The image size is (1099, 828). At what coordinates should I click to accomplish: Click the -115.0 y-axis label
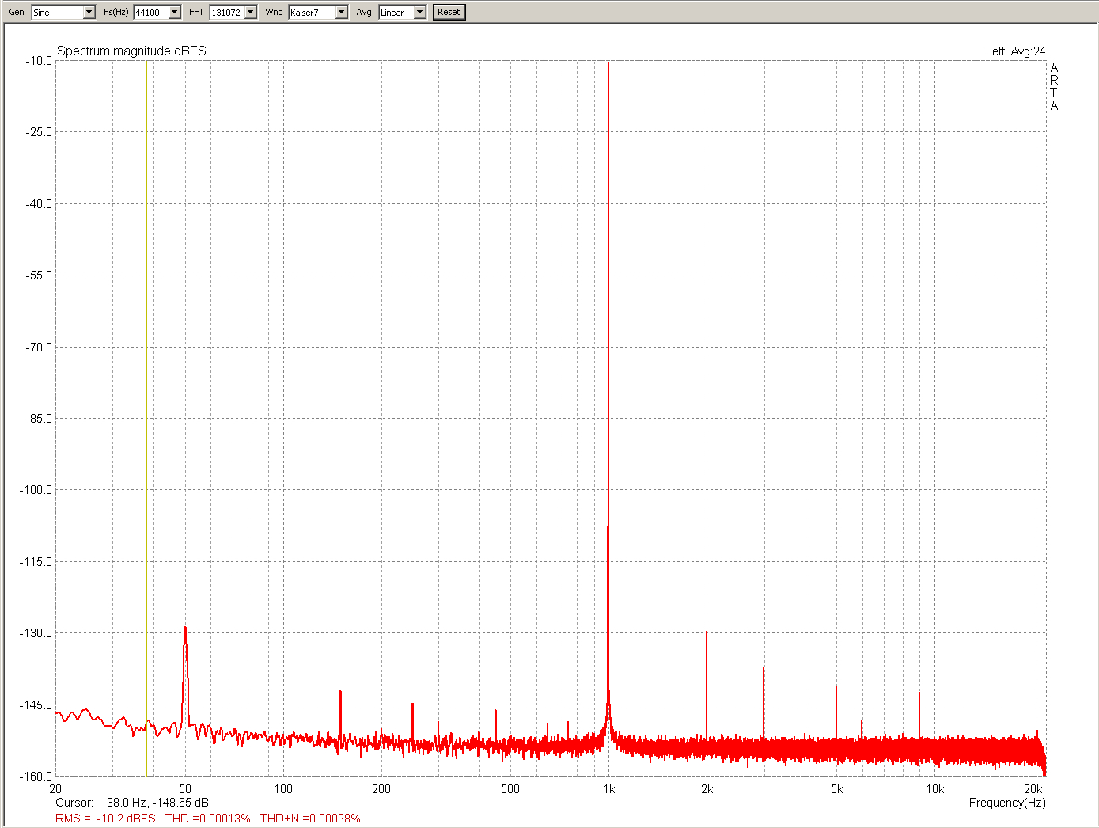pos(36,562)
